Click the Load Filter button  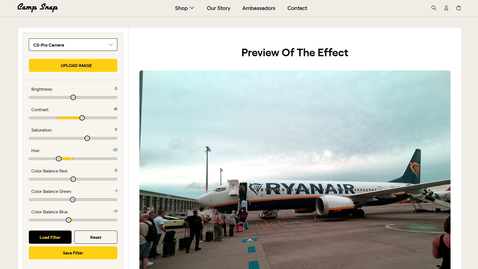tap(50, 237)
